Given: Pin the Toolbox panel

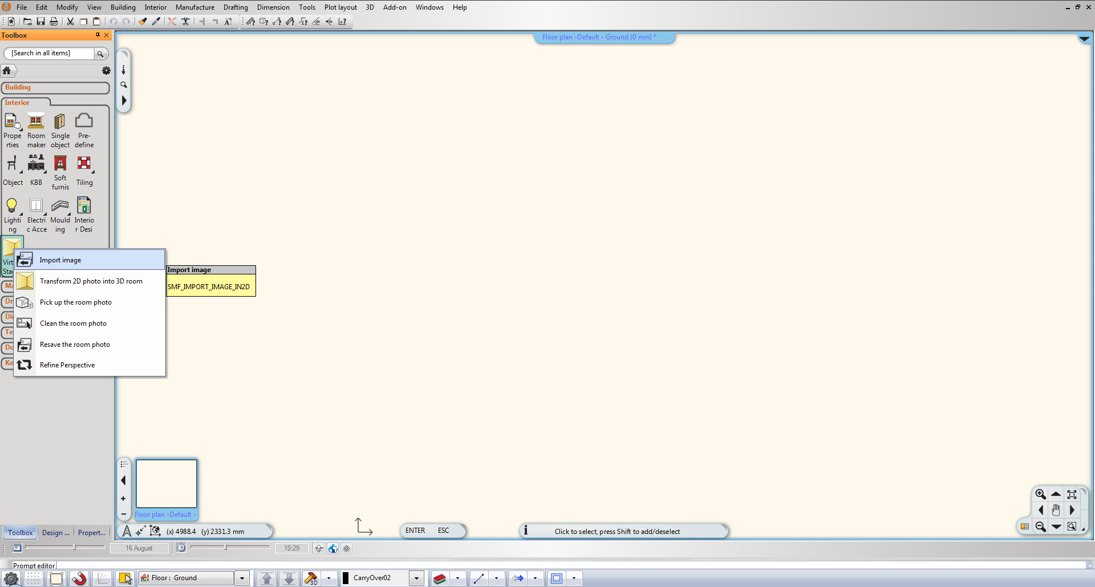Looking at the screenshot, I should tap(98, 35).
